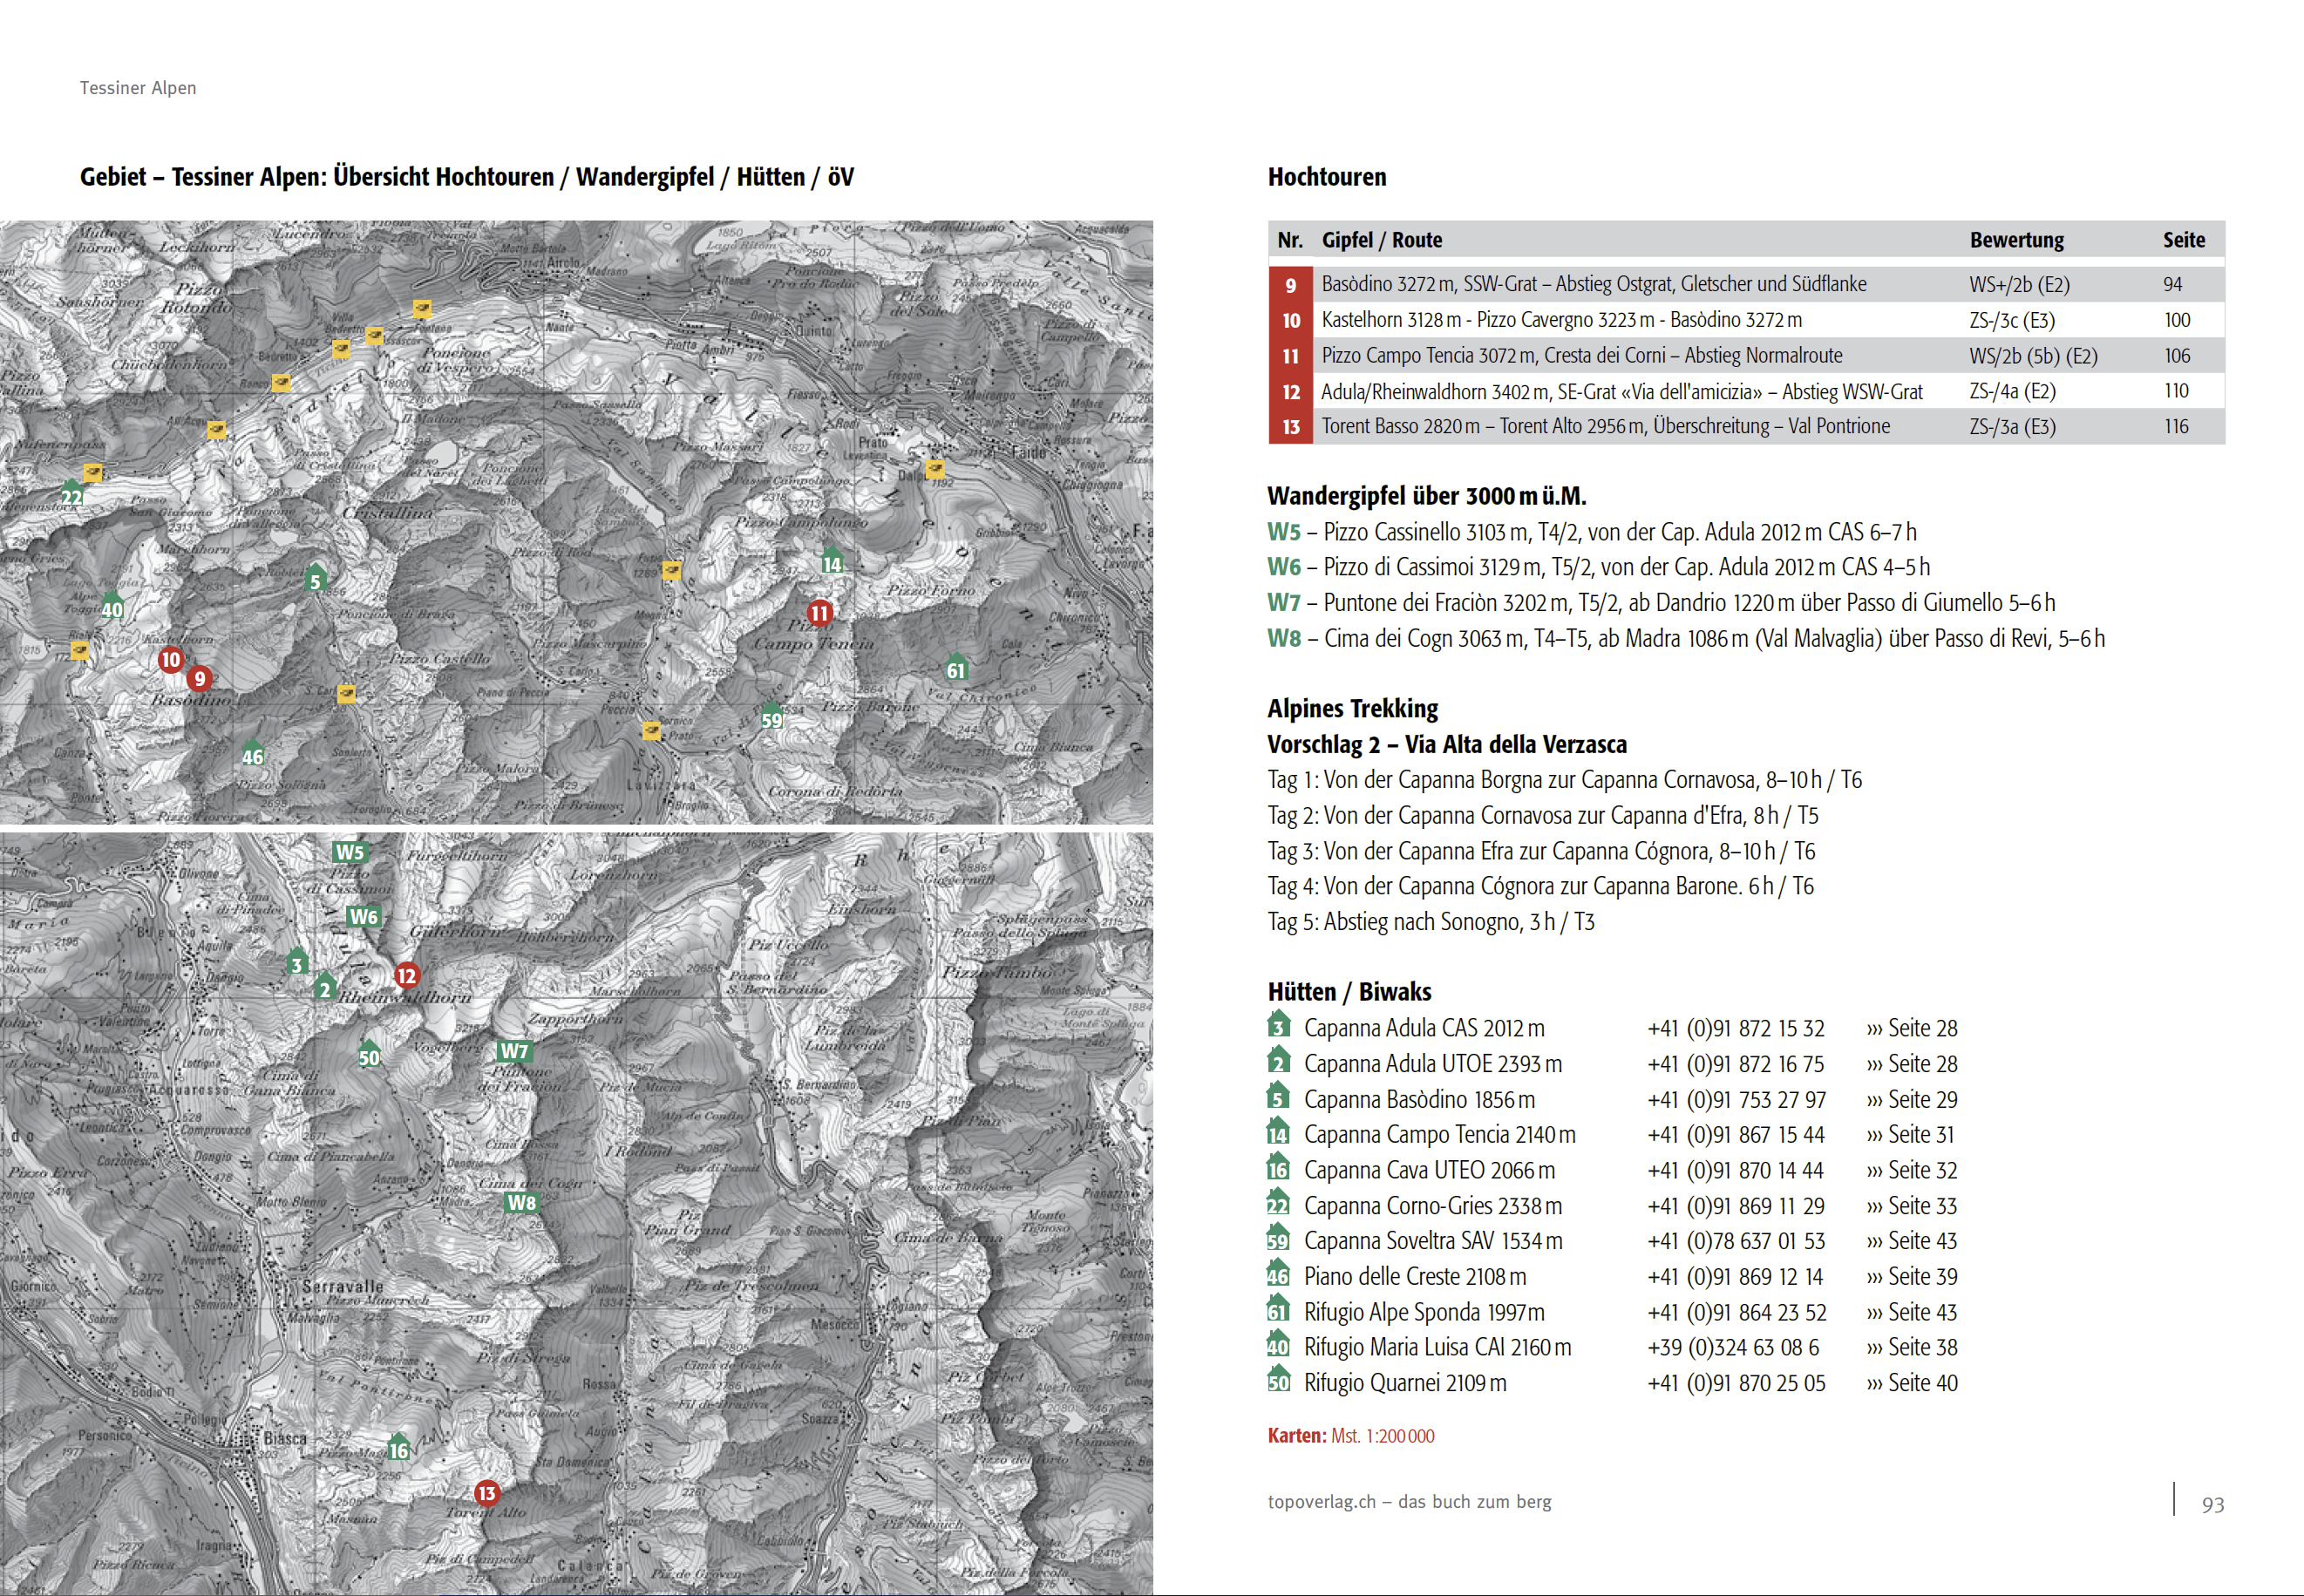The width and height of the screenshot is (2304, 1596).
Task: Select green hut marker 2 on map
Action: pyautogui.click(x=324, y=987)
